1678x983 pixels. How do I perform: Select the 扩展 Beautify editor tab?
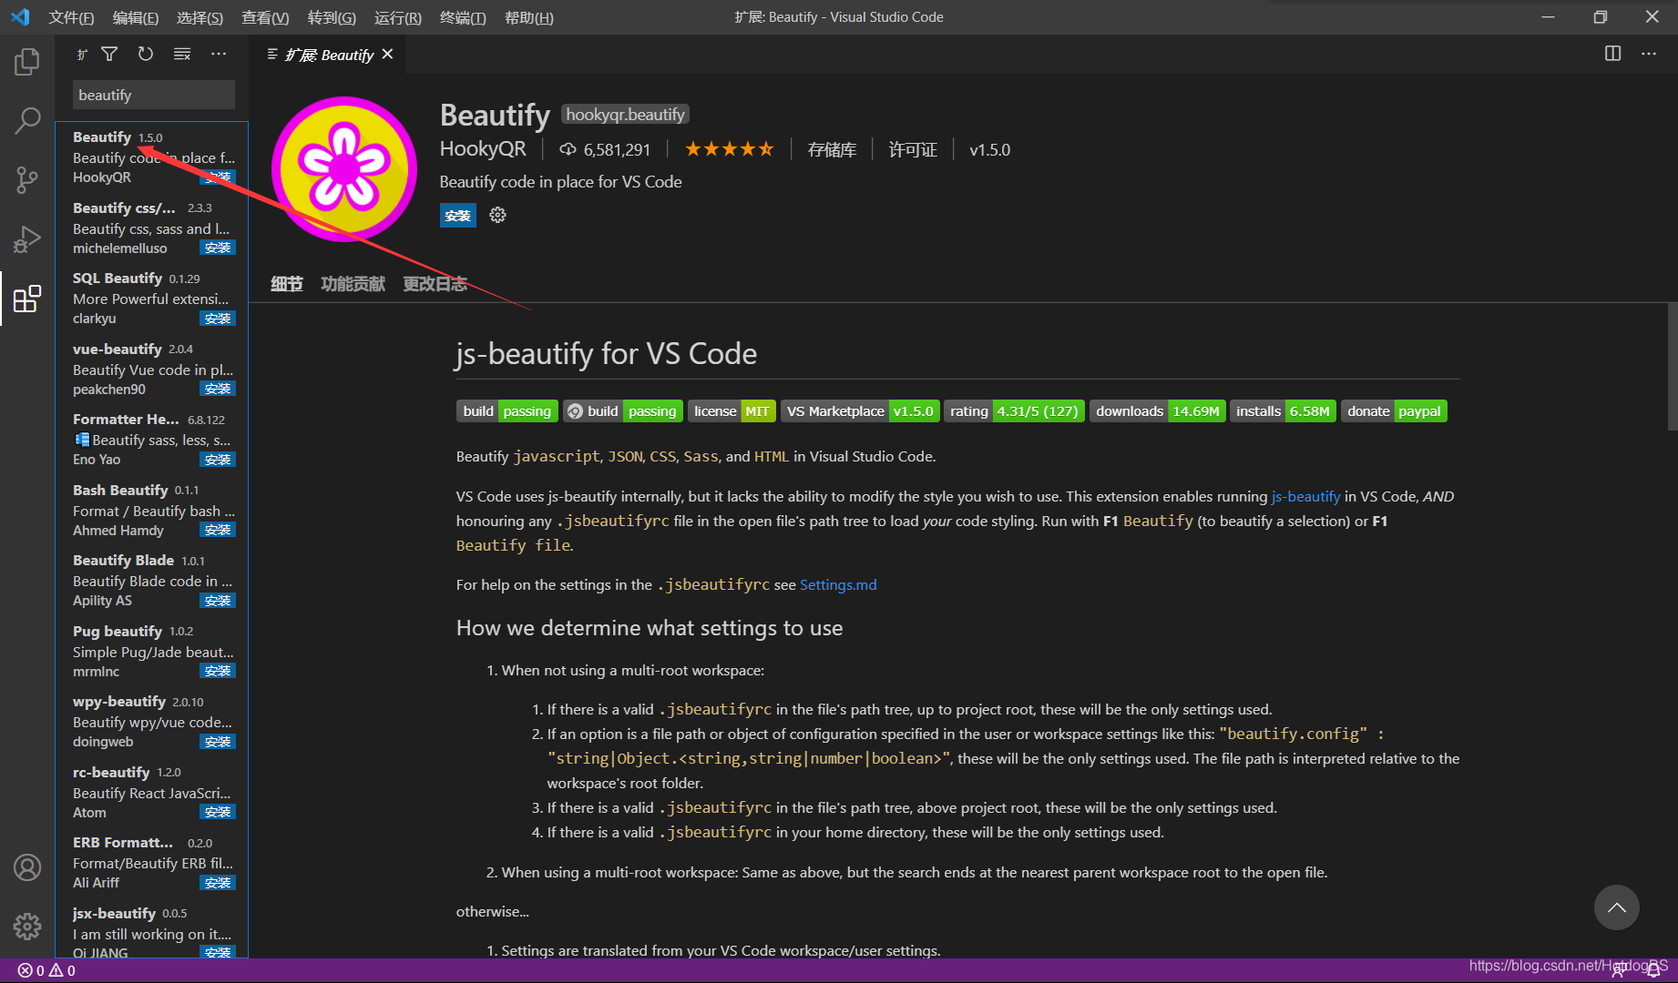click(x=329, y=55)
